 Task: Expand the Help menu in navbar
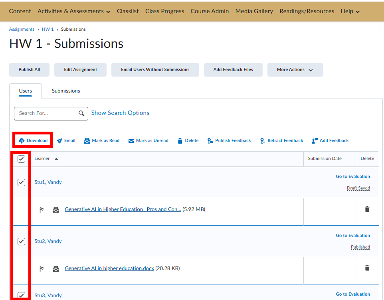[x=350, y=11]
